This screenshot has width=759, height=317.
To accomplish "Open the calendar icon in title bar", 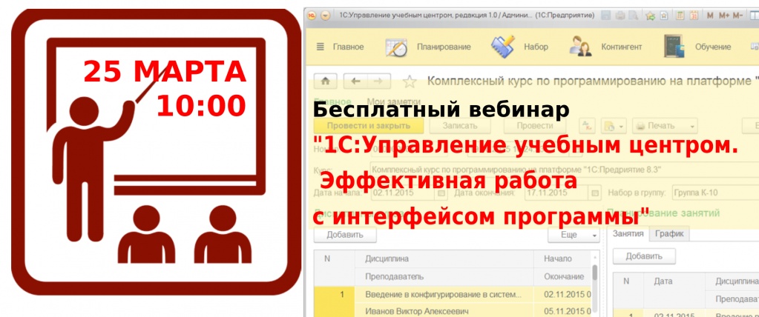I will 693,16.
